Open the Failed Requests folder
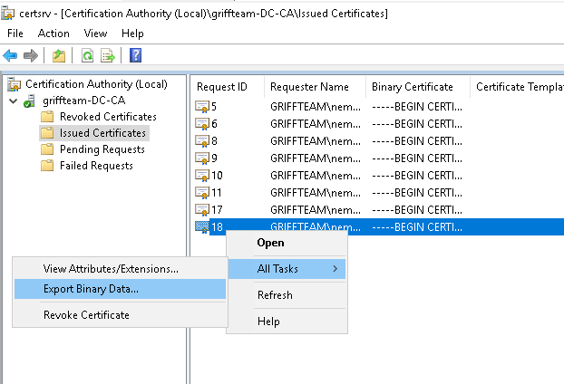 point(96,166)
